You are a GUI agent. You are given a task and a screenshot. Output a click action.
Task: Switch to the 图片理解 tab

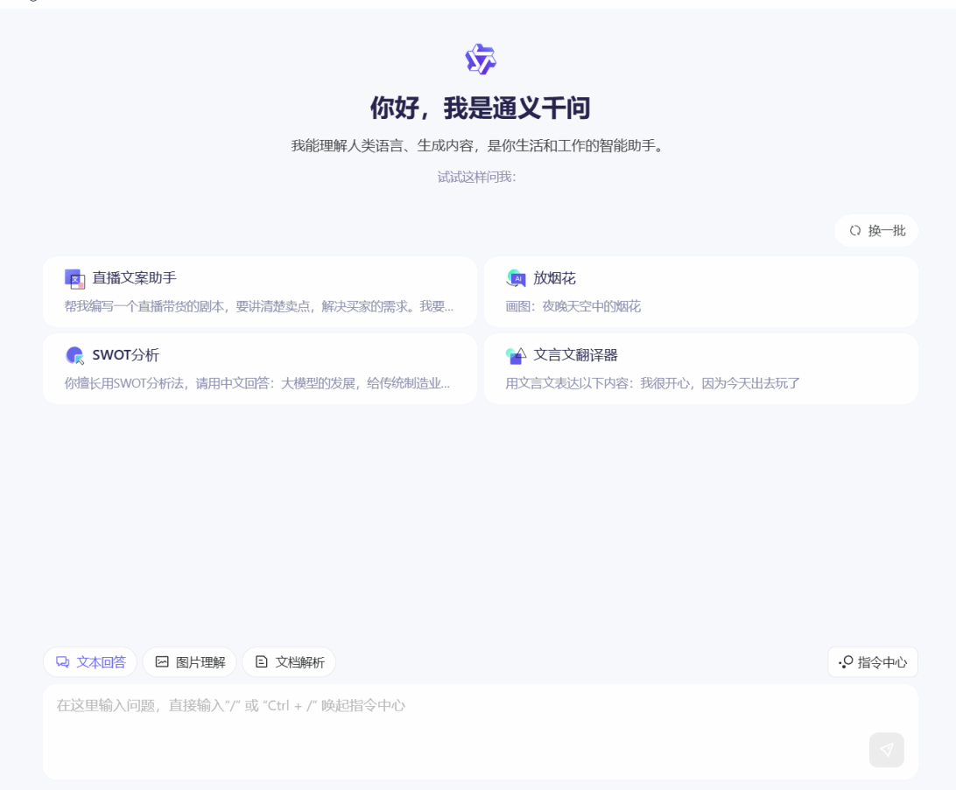(x=190, y=662)
